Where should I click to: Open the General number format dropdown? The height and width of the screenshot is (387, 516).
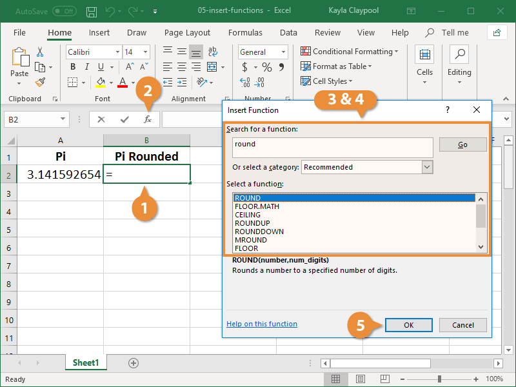point(283,52)
